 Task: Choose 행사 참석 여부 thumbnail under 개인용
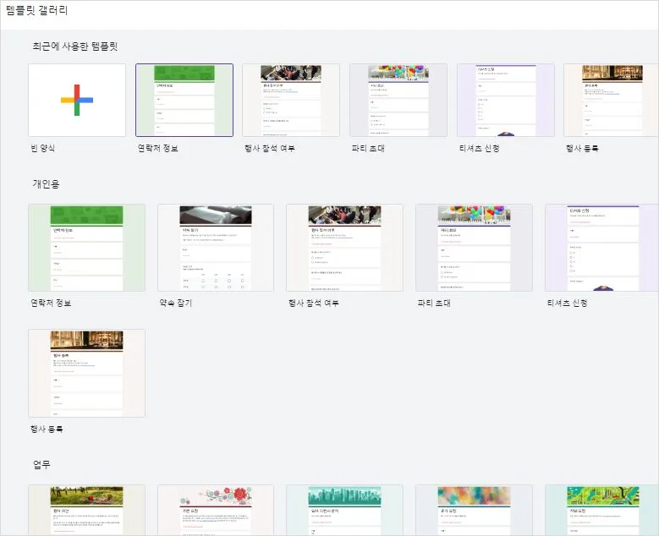click(x=344, y=247)
